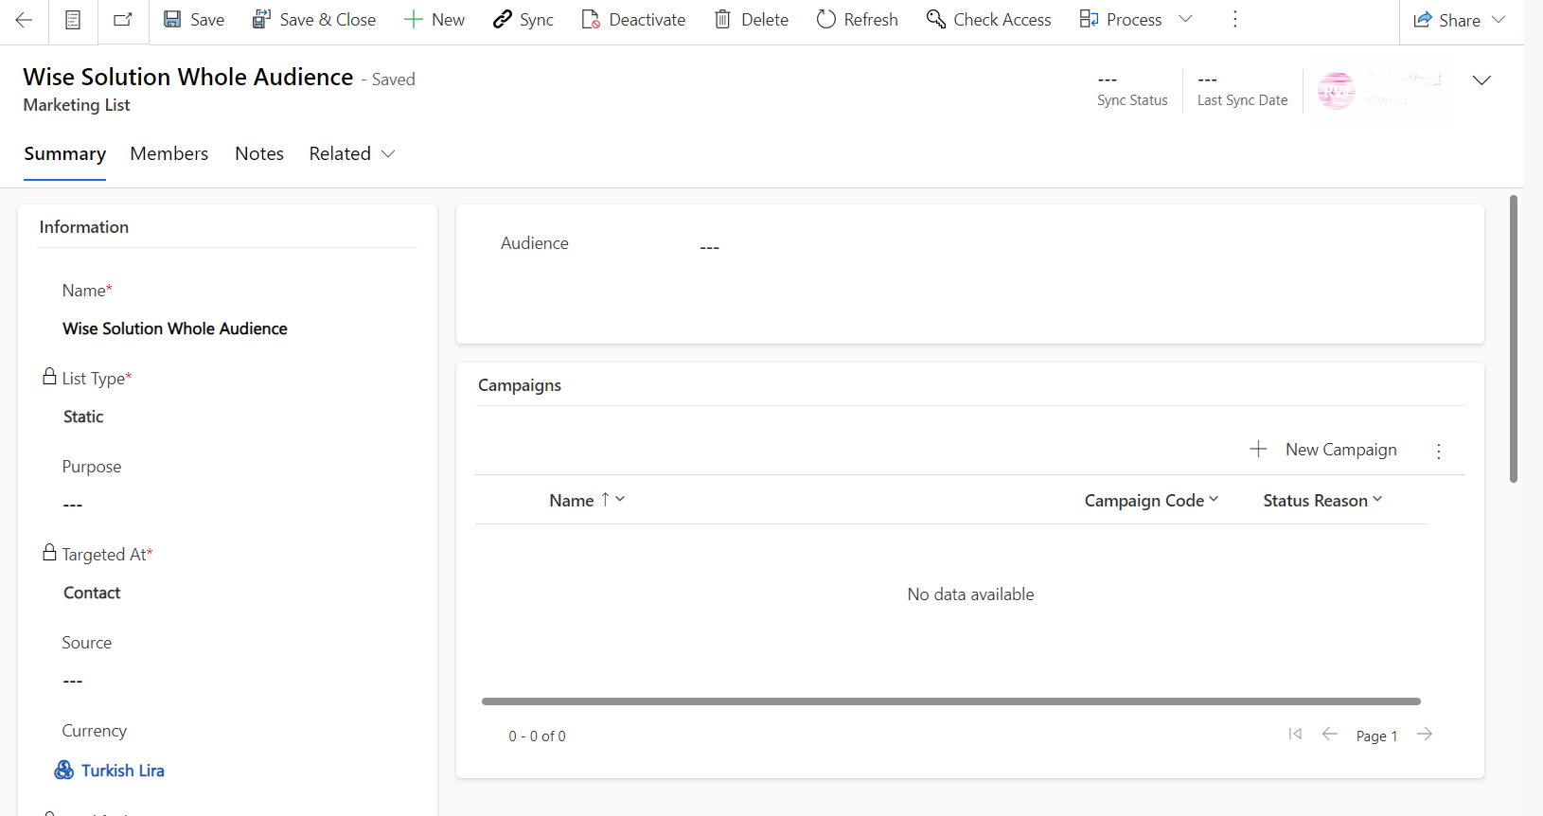Click the Save disk icon
1543x816 pixels.
[172, 20]
